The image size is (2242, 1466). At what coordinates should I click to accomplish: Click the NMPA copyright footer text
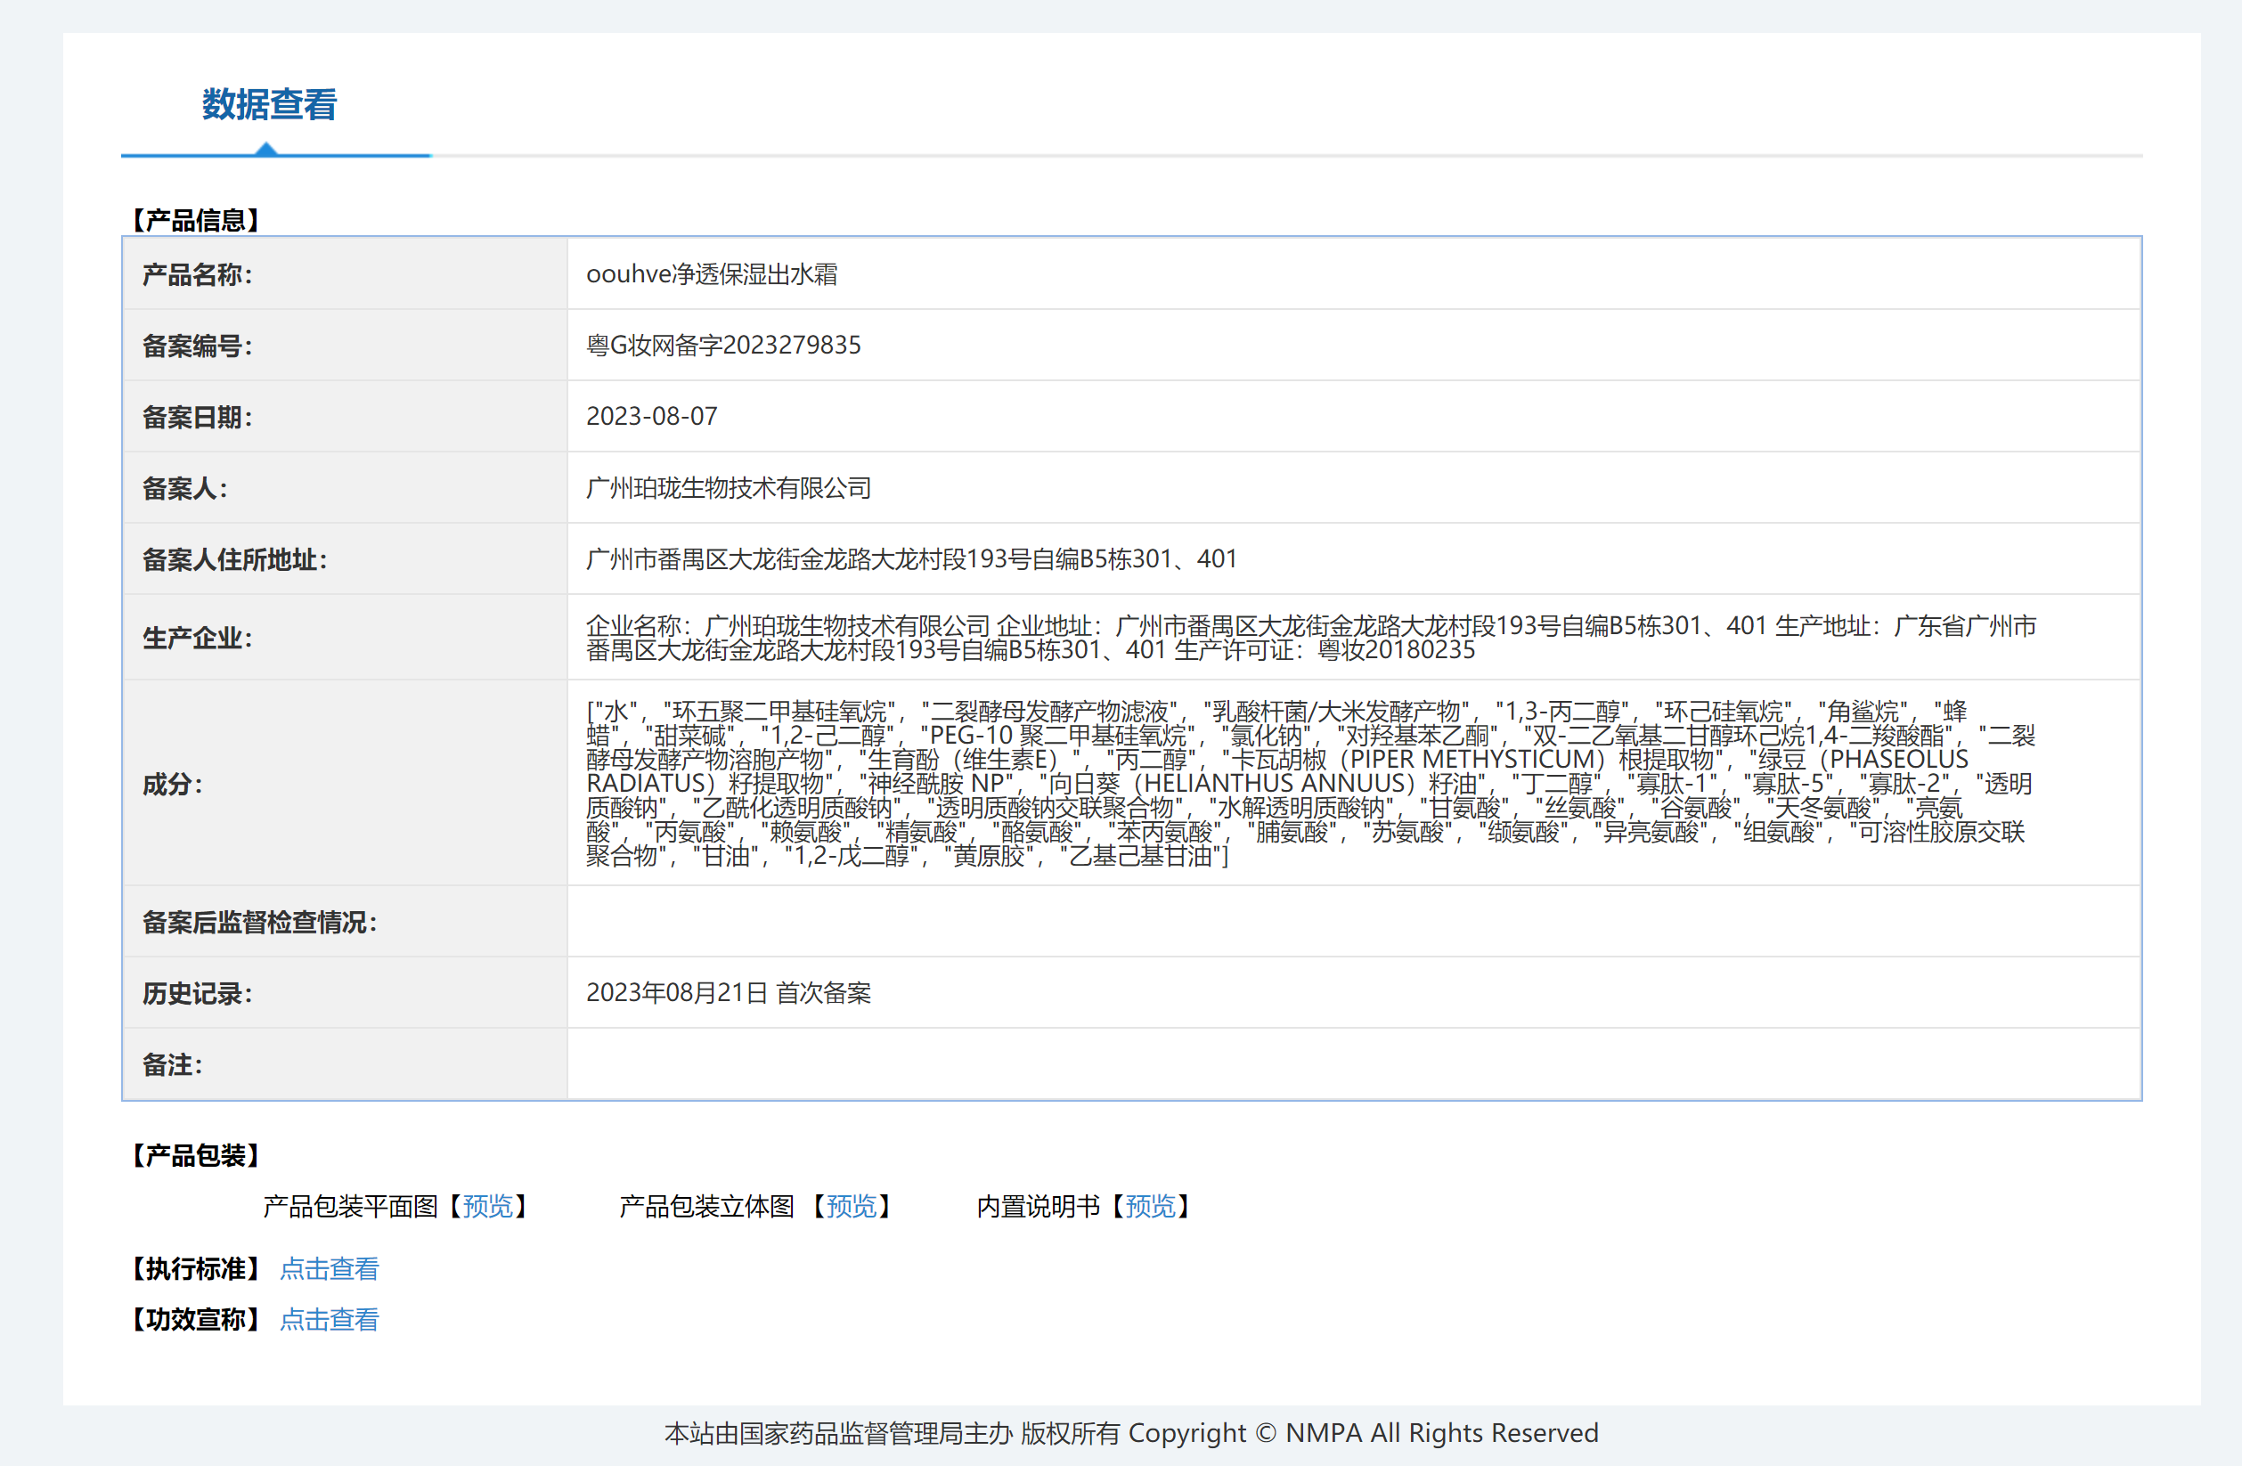(x=1130, y=1433)
